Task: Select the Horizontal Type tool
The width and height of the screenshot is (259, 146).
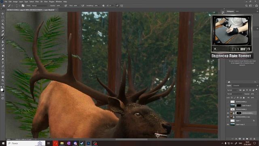Action: click(x=3, y=63)
